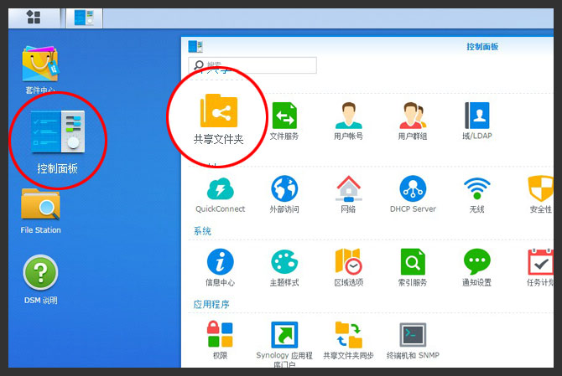Open the DSM 说明 help icon

40,280
